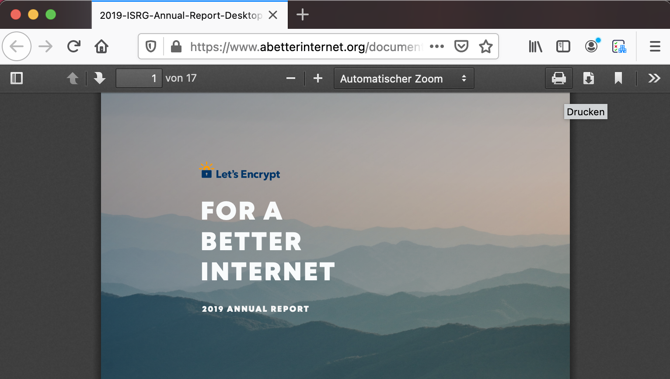
Task: Download the PDF document
Action: 589,78
